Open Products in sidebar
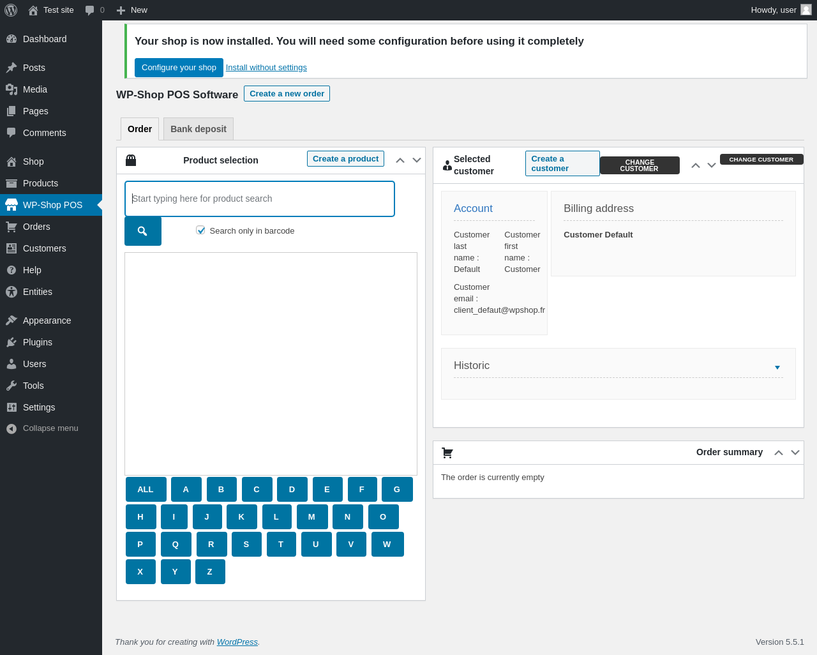 pos(51,183)
